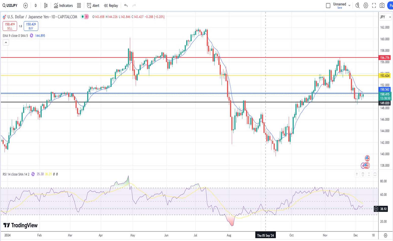
Task: Enter fullscreen mode
Action: (x=374, y=6)
